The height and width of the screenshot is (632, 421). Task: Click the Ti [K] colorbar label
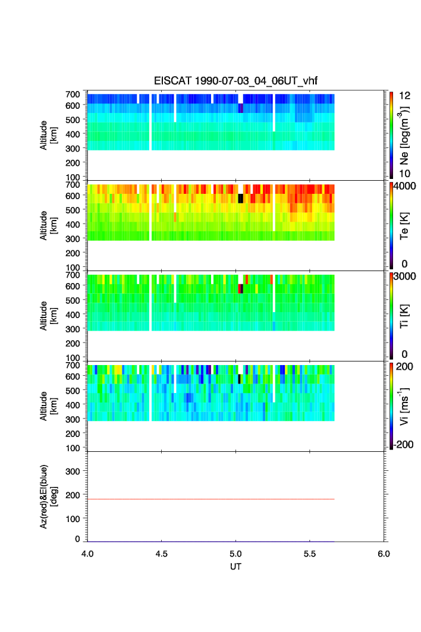[x=404, y=316]
